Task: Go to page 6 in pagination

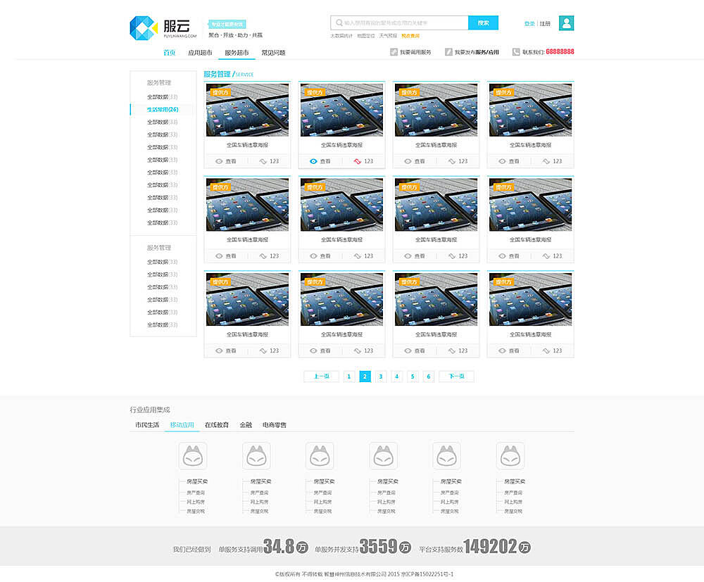Action: point(428,377)
